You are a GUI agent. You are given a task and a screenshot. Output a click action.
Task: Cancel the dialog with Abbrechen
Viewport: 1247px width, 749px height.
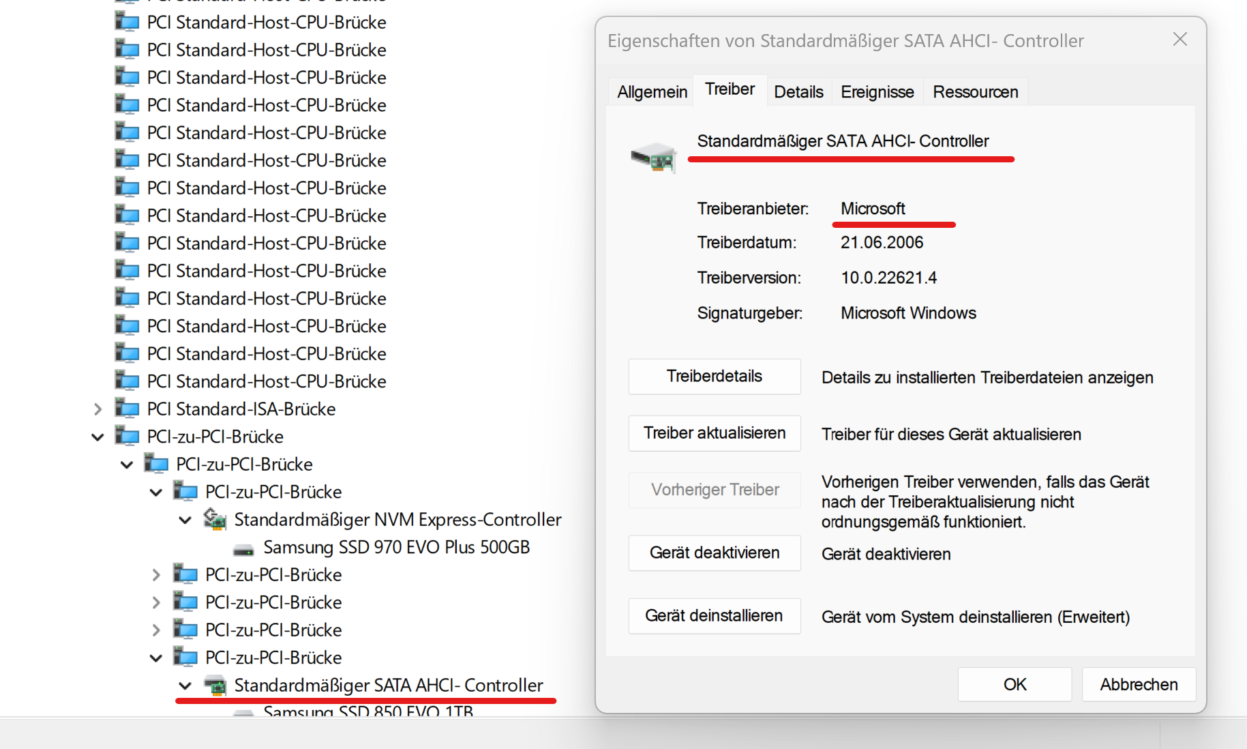(1139, 684)
